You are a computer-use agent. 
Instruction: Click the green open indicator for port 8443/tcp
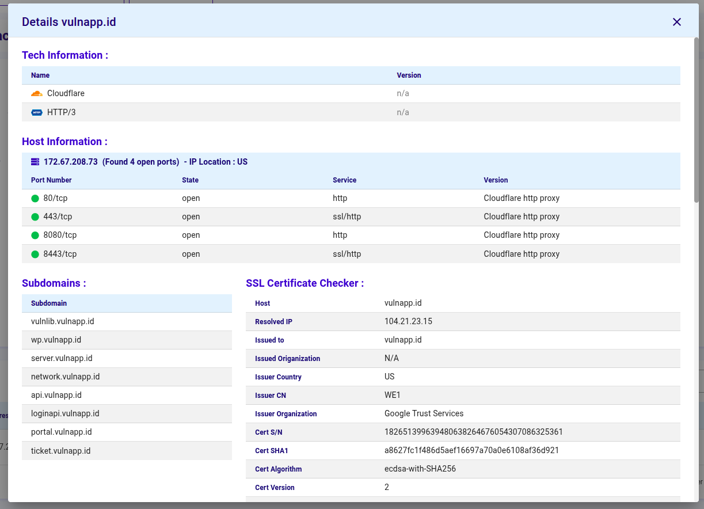36,253
